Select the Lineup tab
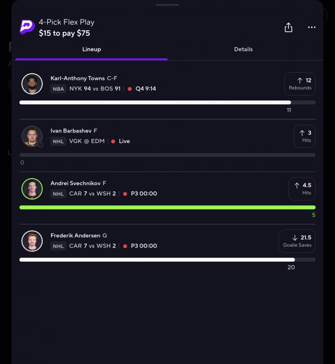Viewport: 335px width, 364px height. click(x=91, y=49)
